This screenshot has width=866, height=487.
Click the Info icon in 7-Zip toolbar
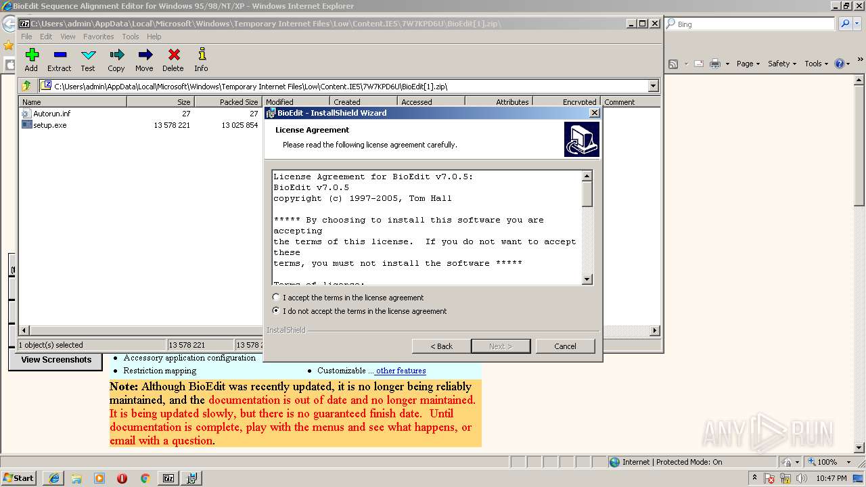click(201, 60)
